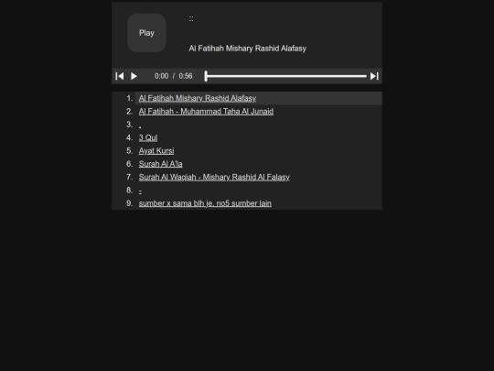Screen dimensions: 494x371
Task: Play the 3 Qul track
Action: pos(148,137)
